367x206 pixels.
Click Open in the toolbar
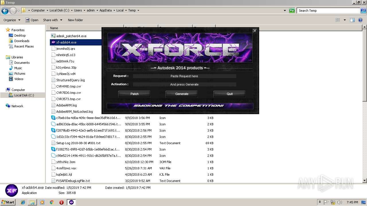click(x=32, y=20)
